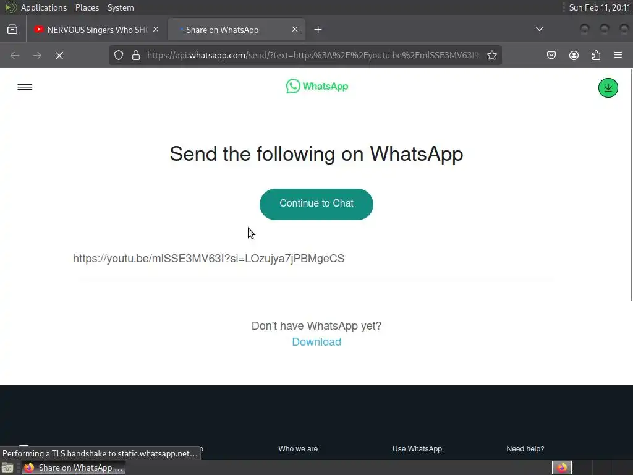Screen dimensions: 633x475
Task: Open the Save to Pocket icon
Action: (x=551, y=55)
